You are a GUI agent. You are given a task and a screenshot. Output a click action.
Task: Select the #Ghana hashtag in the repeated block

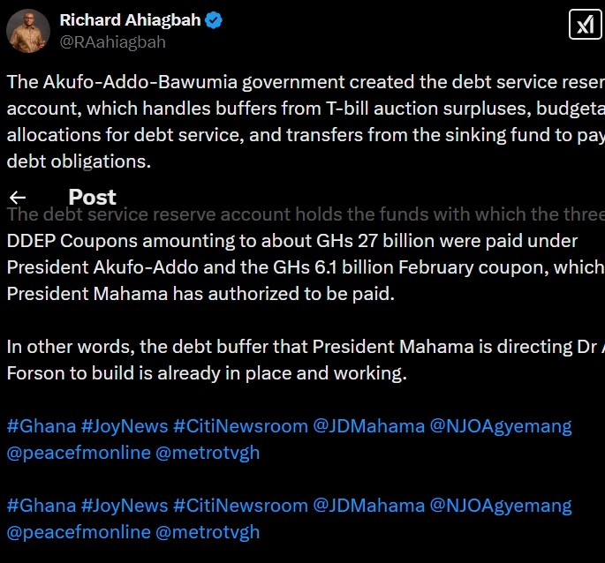[41, 506]
